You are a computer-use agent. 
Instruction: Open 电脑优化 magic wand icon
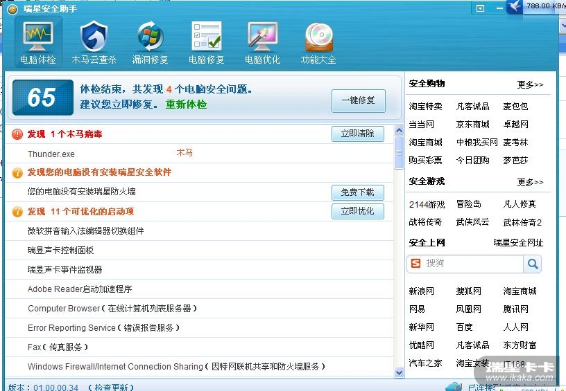click(x=262, y=37)
